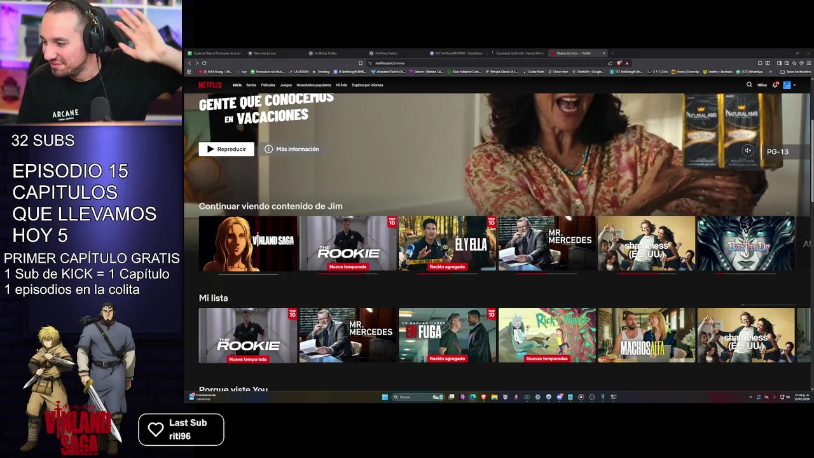The height and width of the screenshot is (458, 814).
Task: Open the Netflix search icon
Action: click(x=749, y=85)
